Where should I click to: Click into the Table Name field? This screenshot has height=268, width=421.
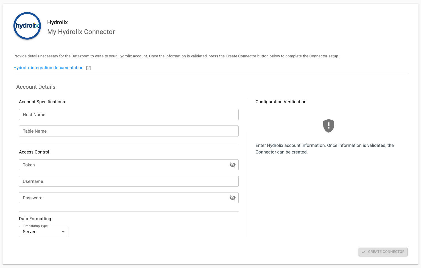pos(129,131)
